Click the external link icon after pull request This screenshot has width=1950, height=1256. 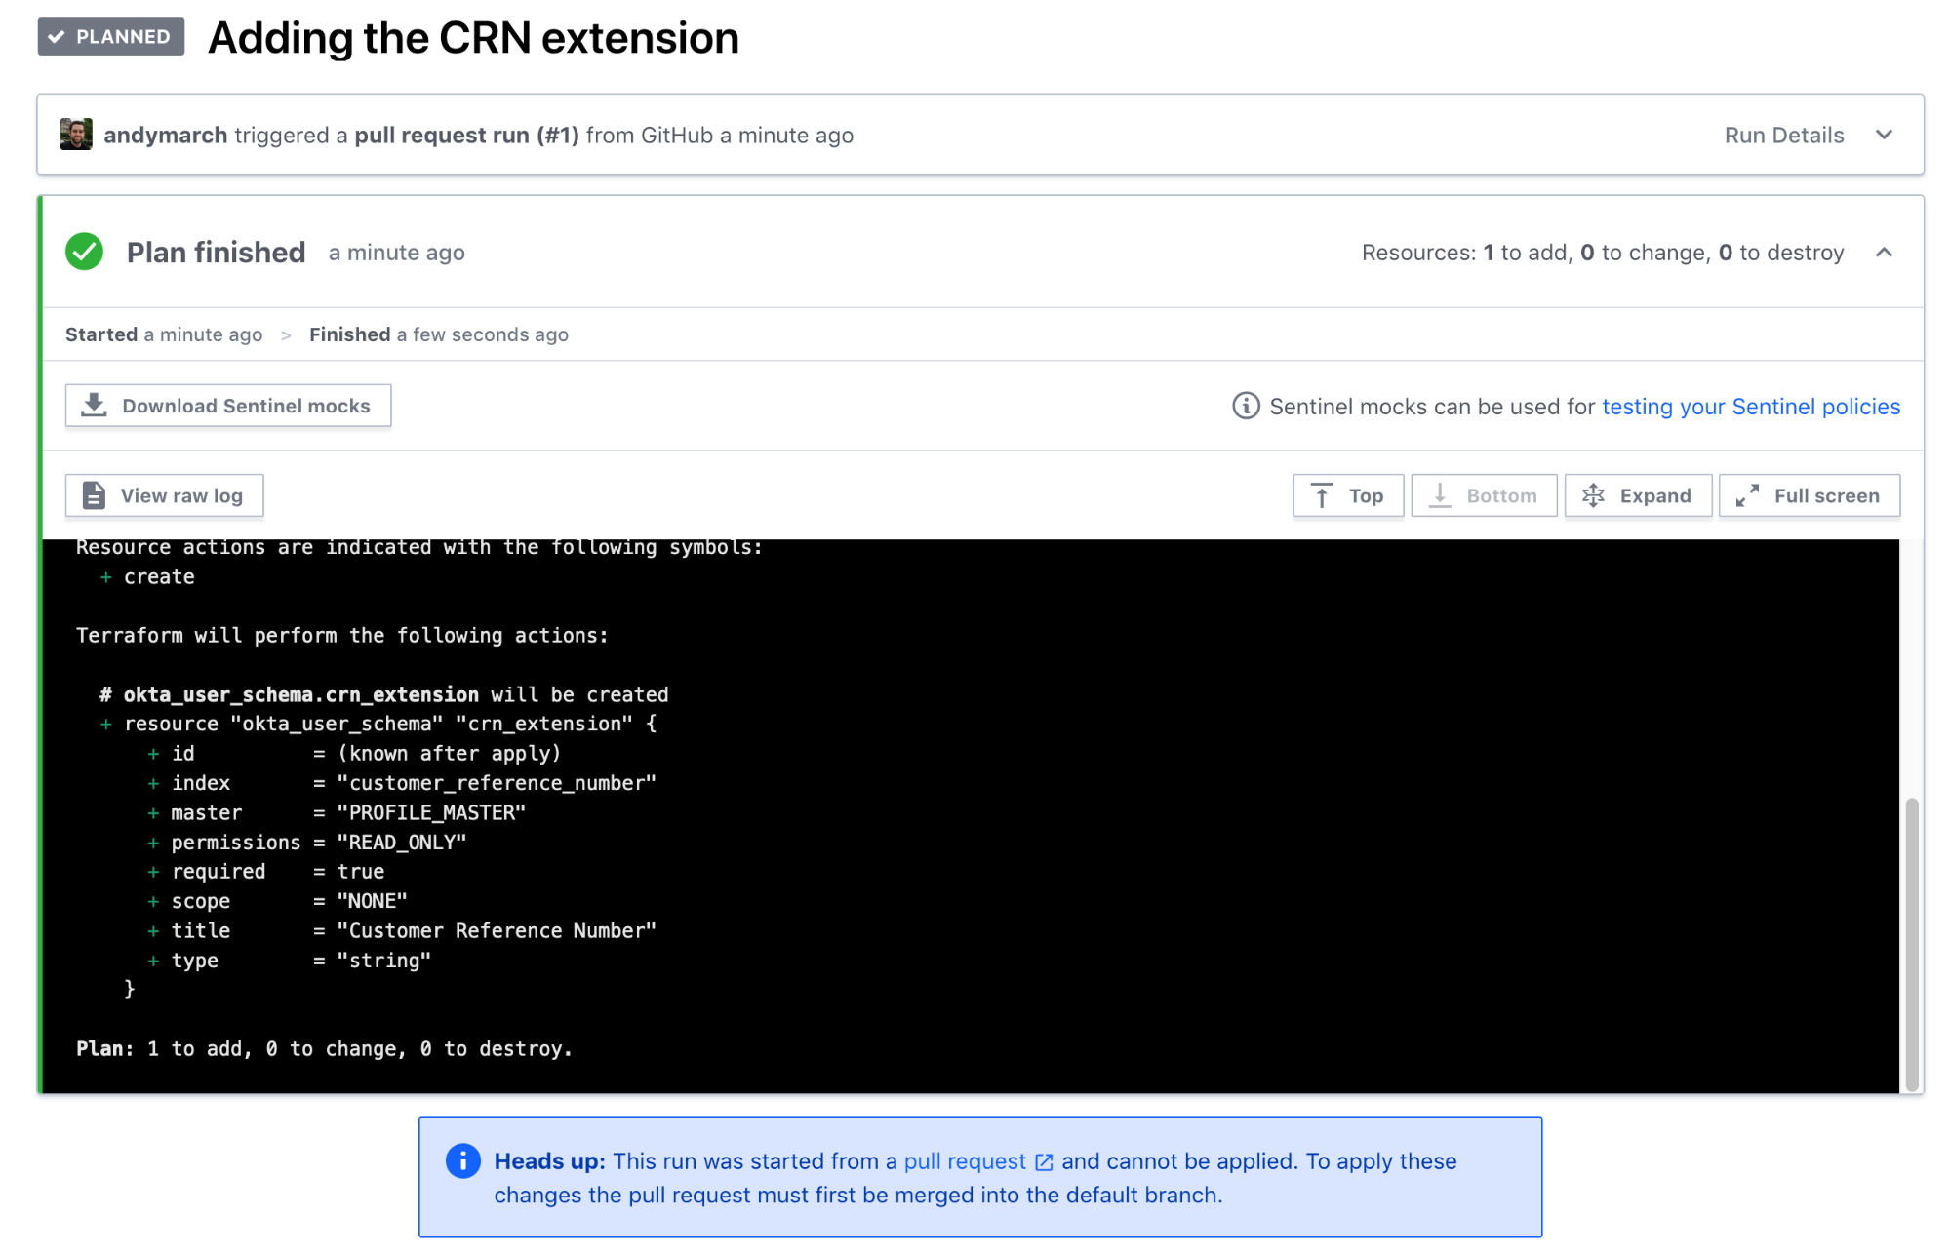pyautogui.click(x=1044, y=1162)
